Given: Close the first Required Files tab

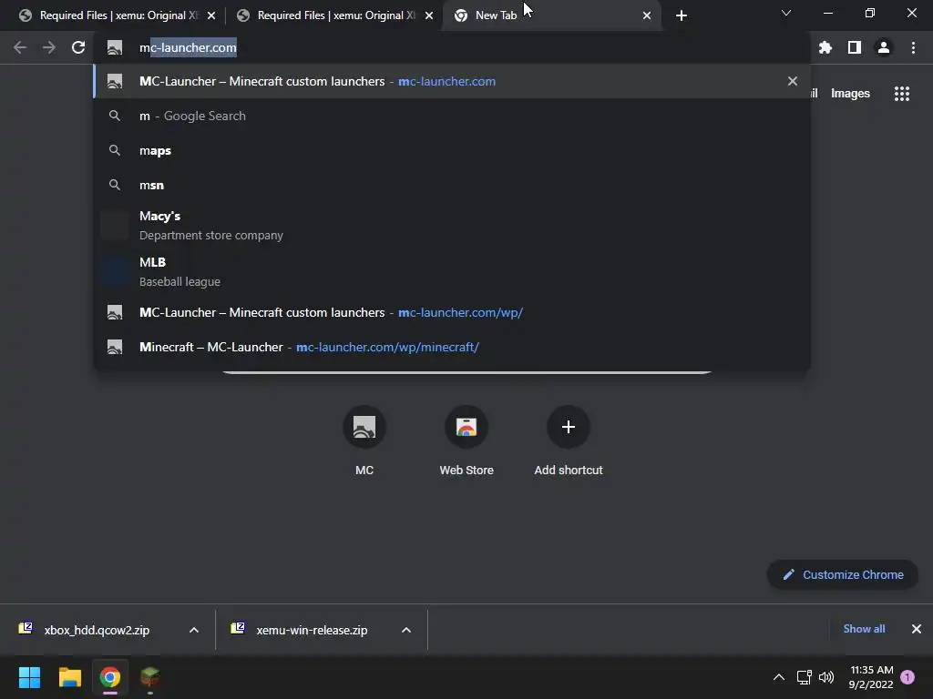Looking at the screenshot, I should 211,15.
